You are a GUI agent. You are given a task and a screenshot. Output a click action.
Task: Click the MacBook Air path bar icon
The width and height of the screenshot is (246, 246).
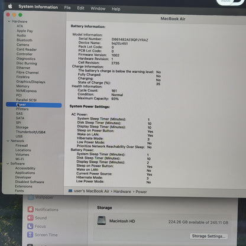(70, 191)
